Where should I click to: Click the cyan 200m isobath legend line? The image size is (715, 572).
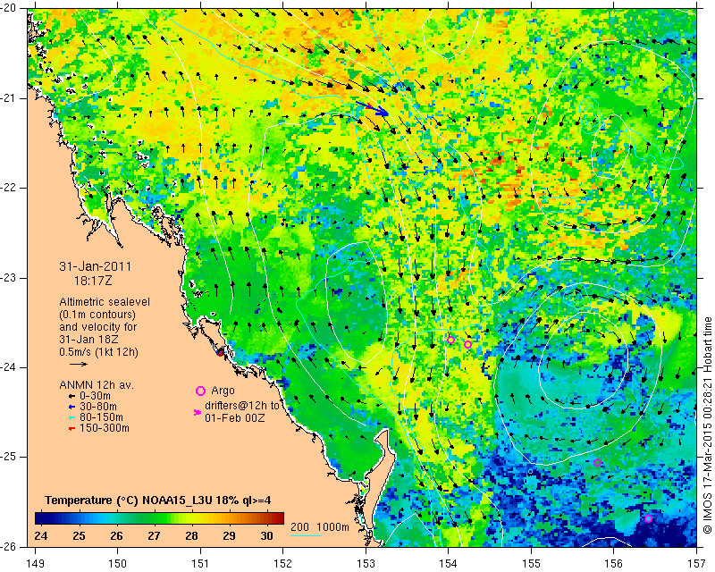pyautogui.click(x=306, y=535)
